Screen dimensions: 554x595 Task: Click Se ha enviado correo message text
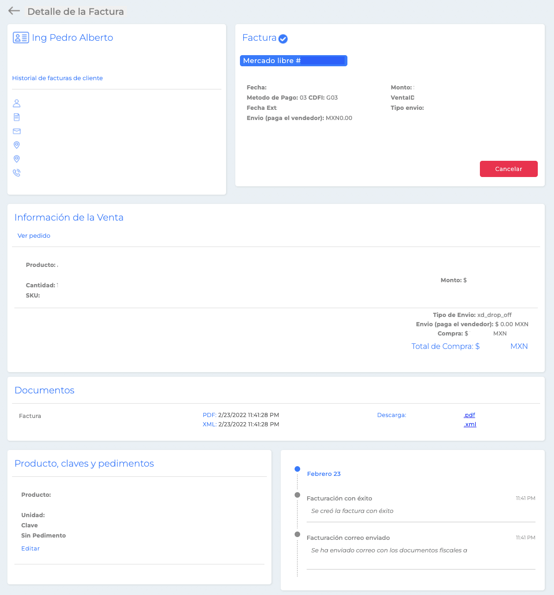(x=389, y=551)
